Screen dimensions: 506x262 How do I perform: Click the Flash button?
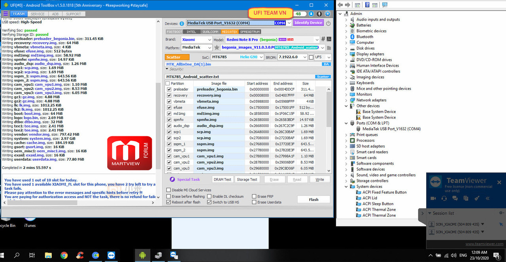(x=313, y=199)
